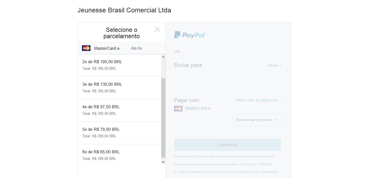Click the PayPal logo
Image resolution: width=369 pixels, height=178 pixels.
189,35
